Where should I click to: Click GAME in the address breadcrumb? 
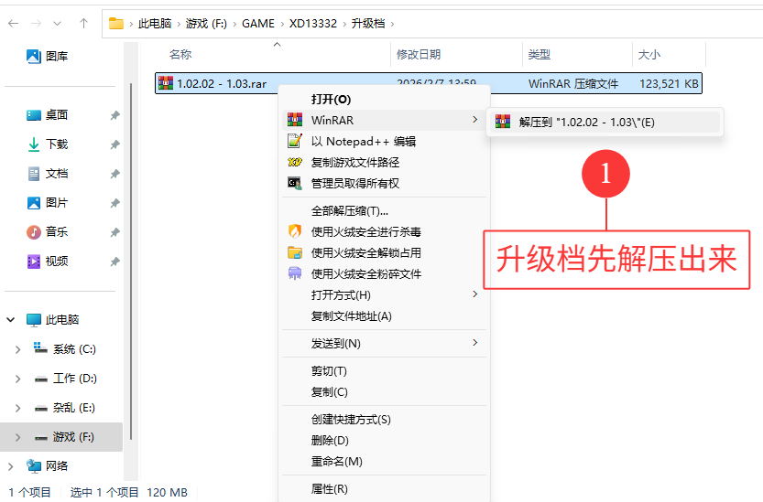257,24
